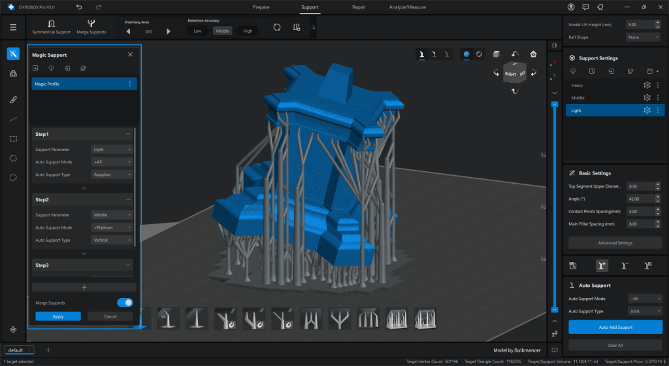
Task: Click the Symmetrical Support icon
Action: tap(51, 27)
